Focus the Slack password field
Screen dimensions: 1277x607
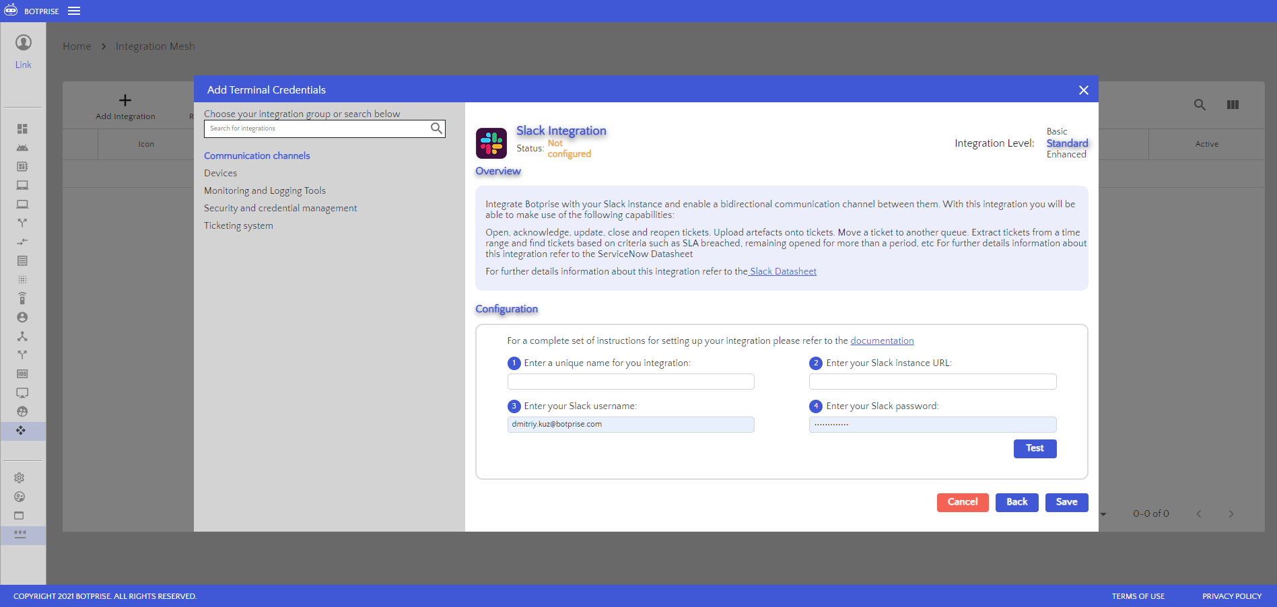(932, 425)
